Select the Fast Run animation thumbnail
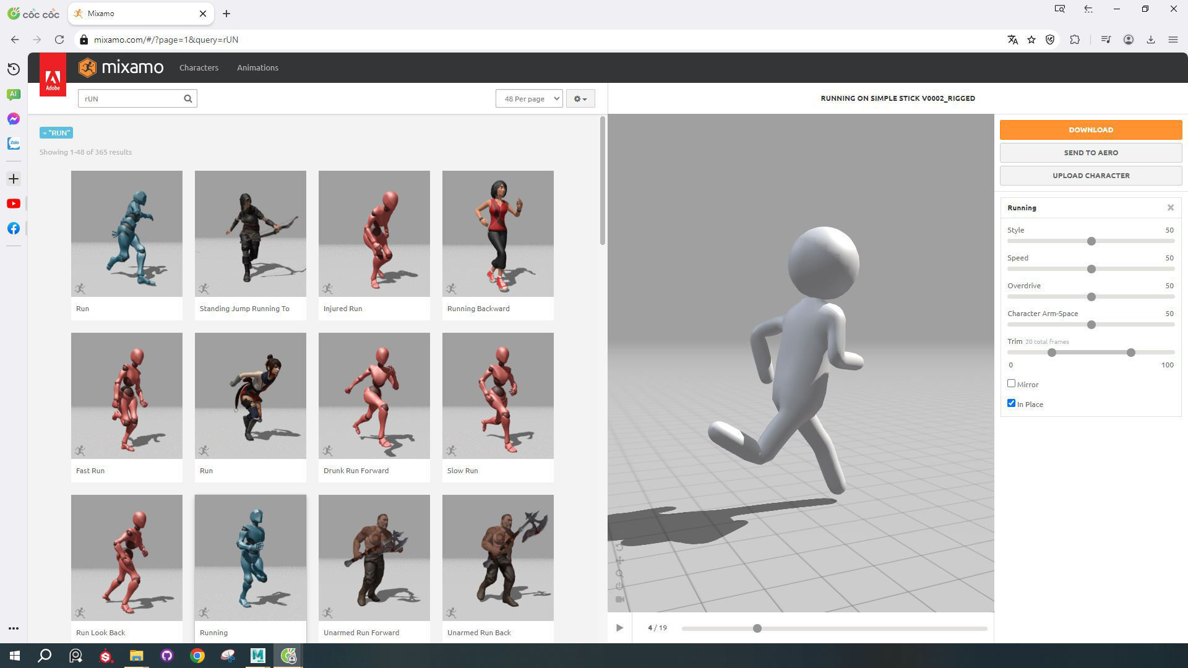The image size is (1188, 668). pos(127,396)
